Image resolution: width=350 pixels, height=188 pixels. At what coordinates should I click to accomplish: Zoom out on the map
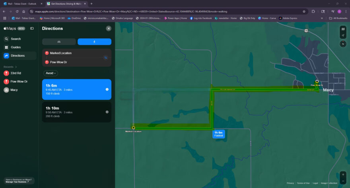pos(343,181)
